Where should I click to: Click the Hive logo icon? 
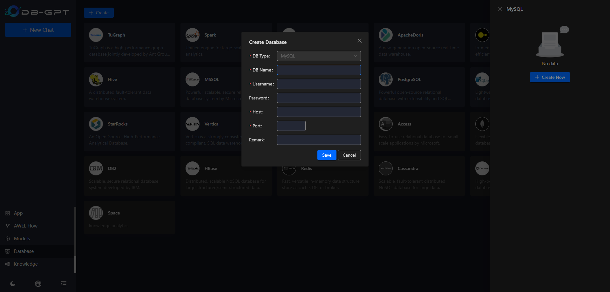[x=96, y=79]
